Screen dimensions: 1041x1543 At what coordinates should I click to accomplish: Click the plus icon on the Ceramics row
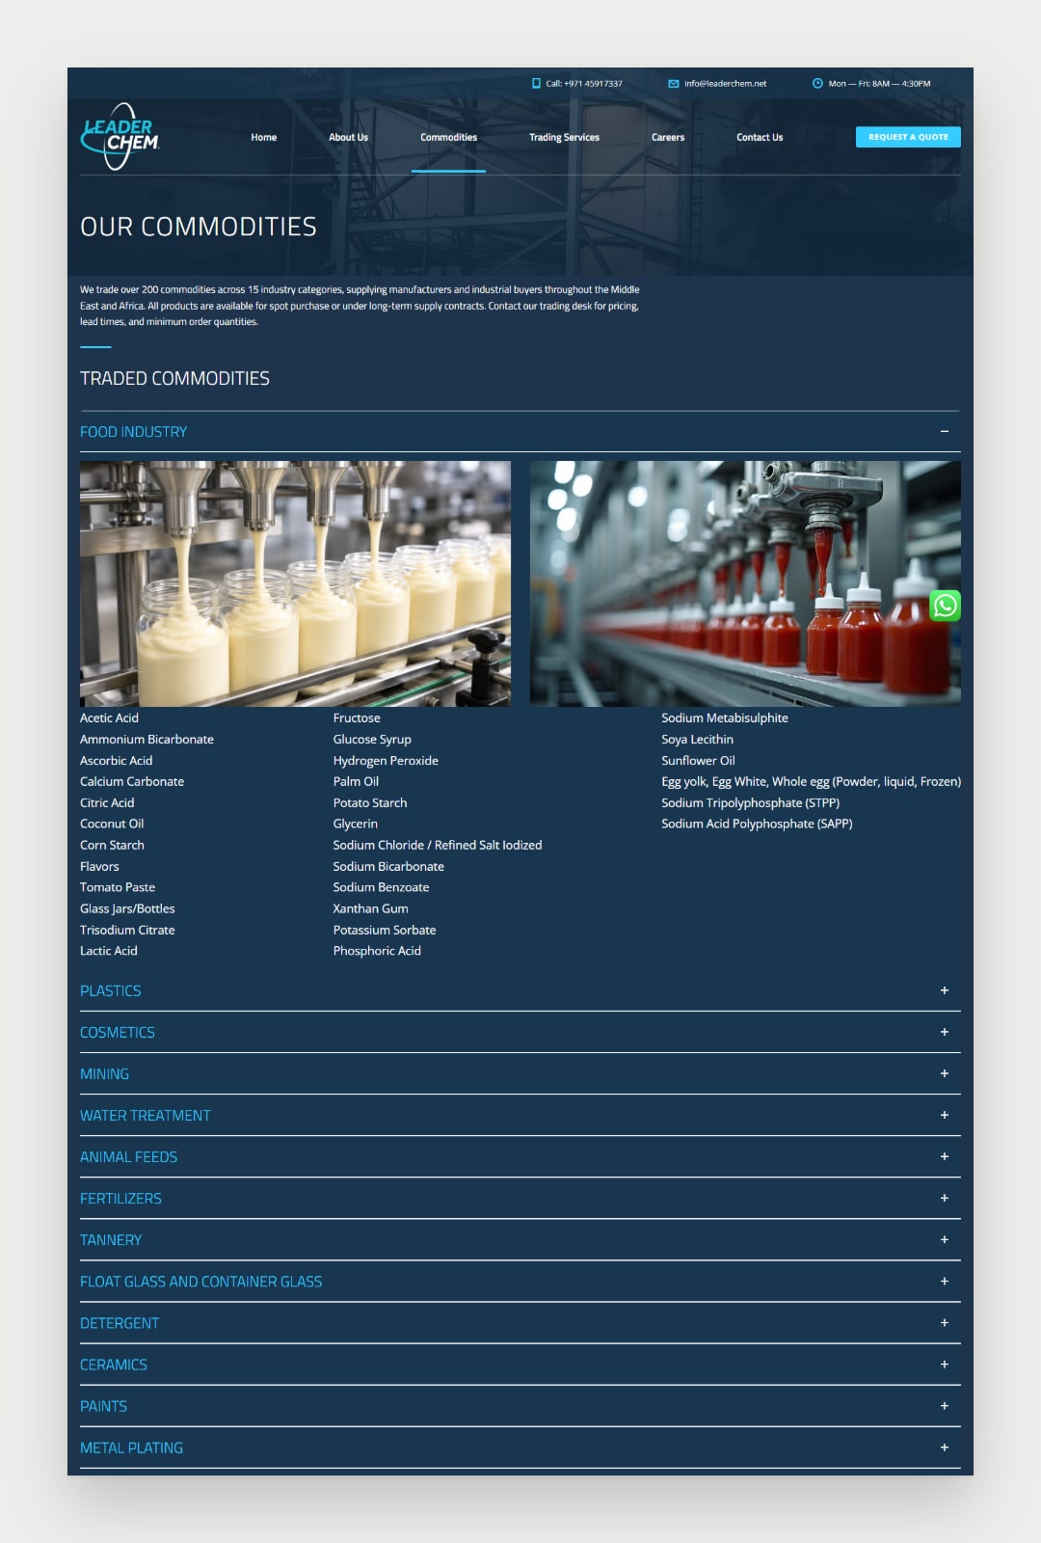(x=945, y=1365)
